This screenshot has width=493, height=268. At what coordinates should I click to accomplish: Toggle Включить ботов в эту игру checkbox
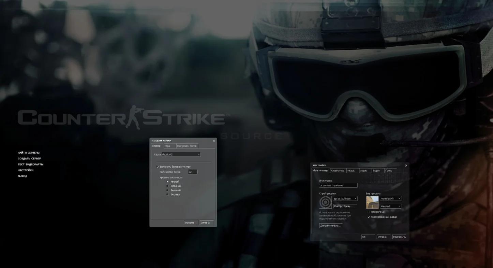(158, 167)
